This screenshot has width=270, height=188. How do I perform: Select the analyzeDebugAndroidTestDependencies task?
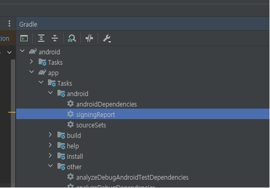point(132,178)
